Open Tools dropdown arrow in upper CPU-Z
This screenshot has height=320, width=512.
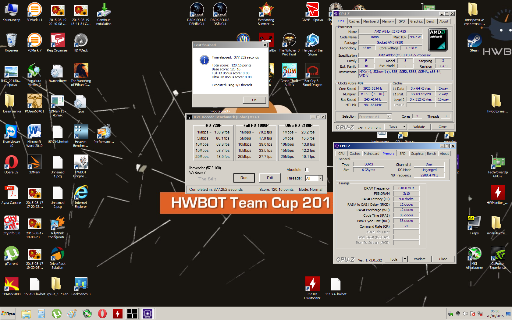pyautogui.click(x=404, y=127)
